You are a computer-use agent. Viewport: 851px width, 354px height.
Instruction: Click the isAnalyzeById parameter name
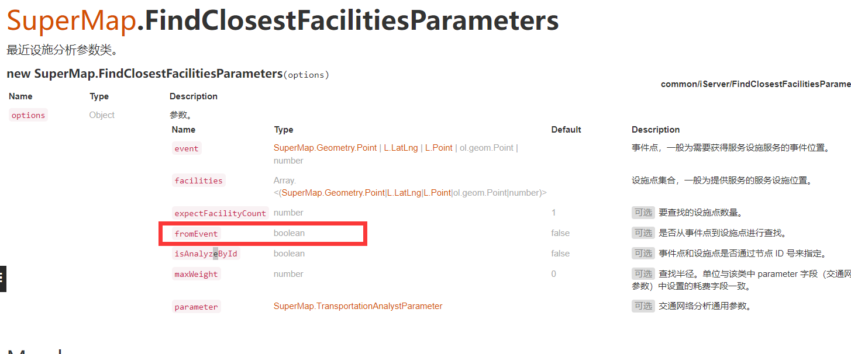pyautogui.click(x=206, y=254)
